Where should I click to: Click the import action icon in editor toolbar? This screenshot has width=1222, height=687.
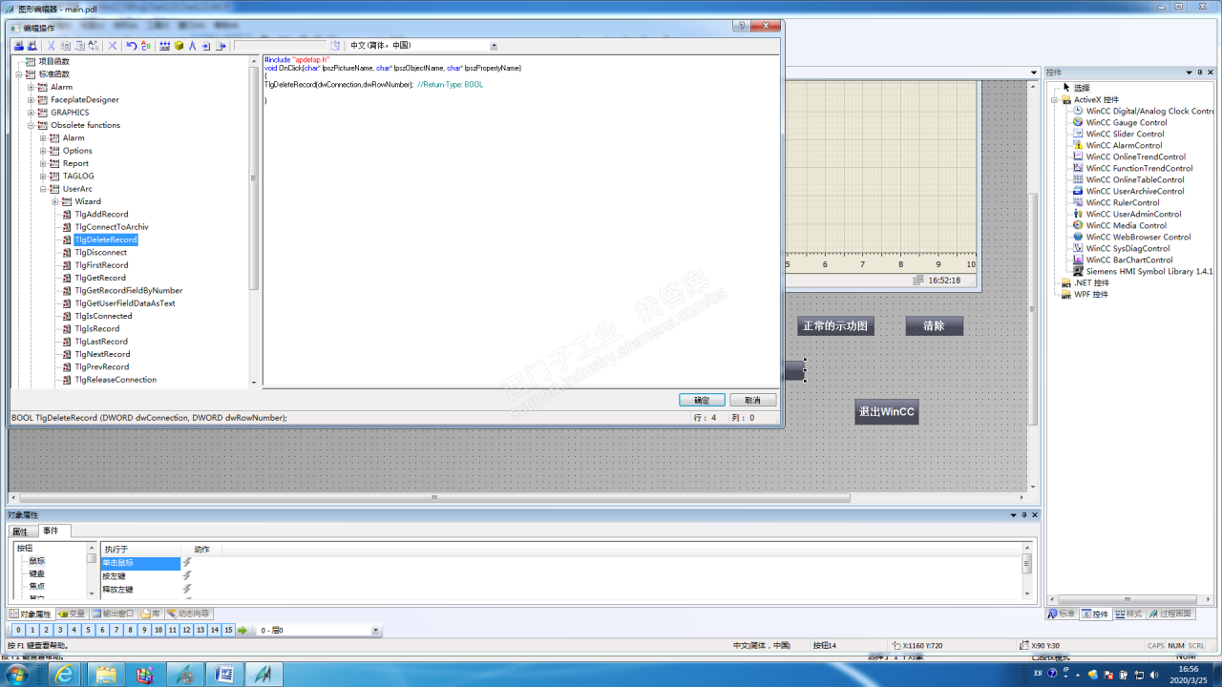(x=206, y=46)
